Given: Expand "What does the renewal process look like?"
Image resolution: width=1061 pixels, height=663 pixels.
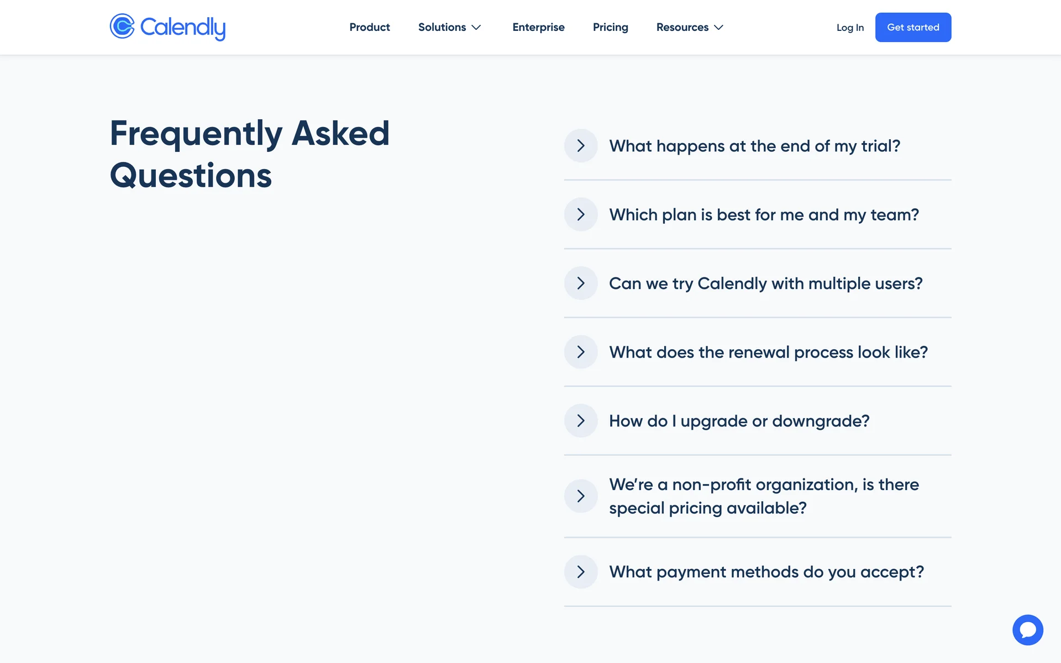Looking at the screenshot, I should (768, 352).
